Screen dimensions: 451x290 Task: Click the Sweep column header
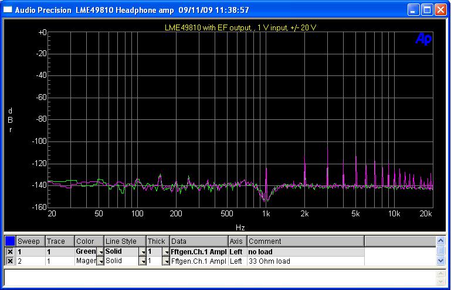click(x=30, y=241)
